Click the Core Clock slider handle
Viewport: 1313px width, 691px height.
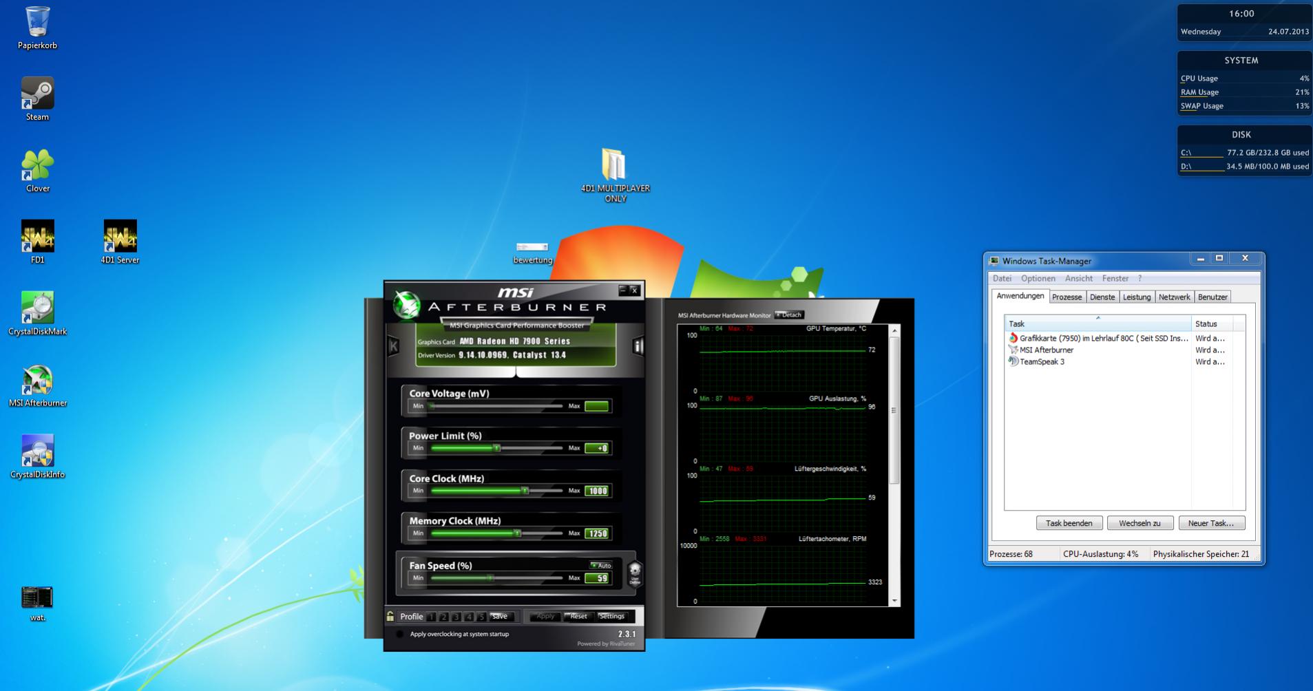pos(525,491)
